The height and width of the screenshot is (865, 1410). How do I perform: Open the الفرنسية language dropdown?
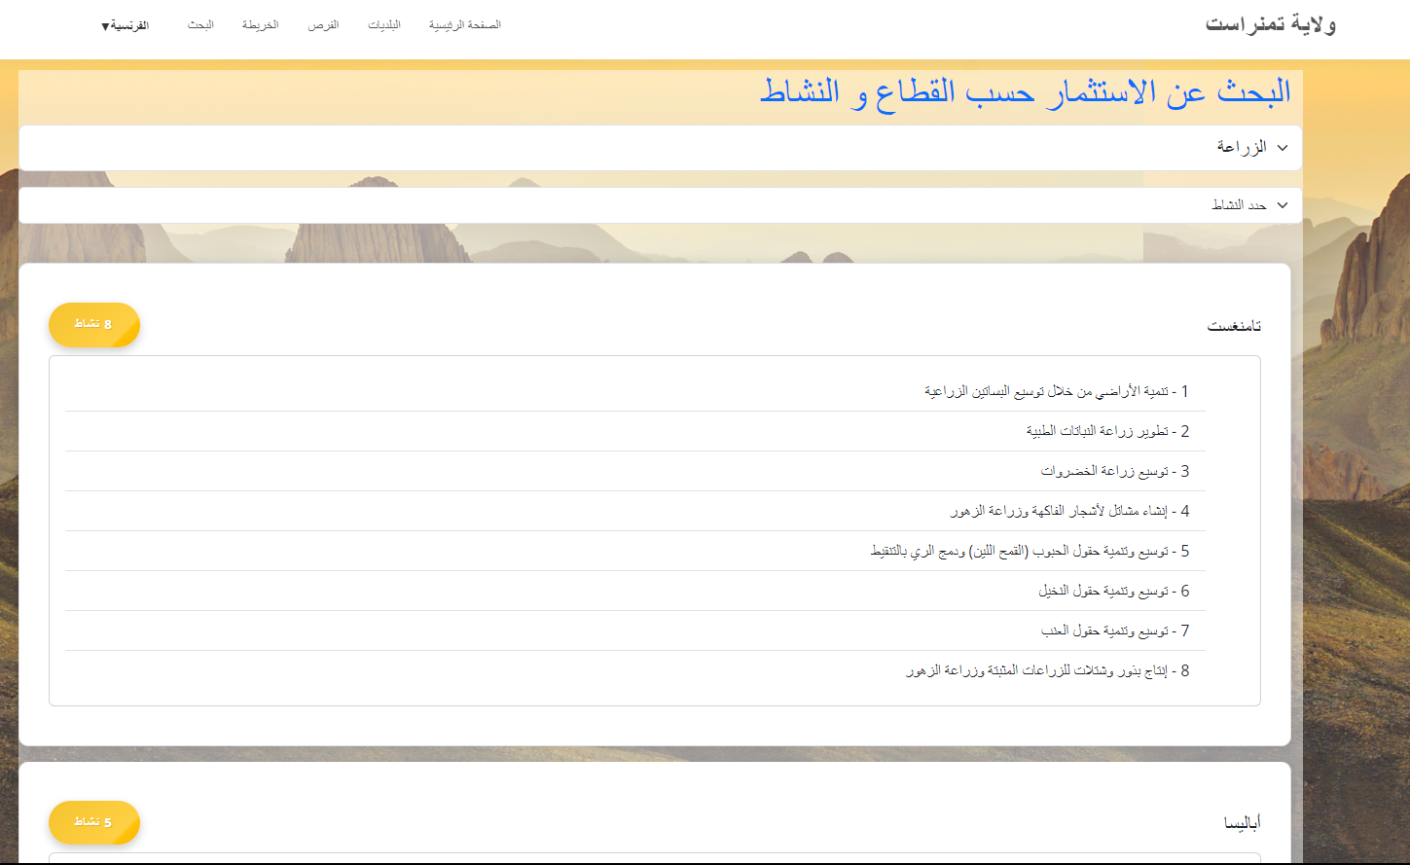125,25
